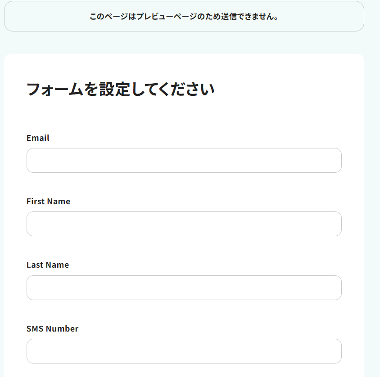Click the Email field label

point(38,138)
